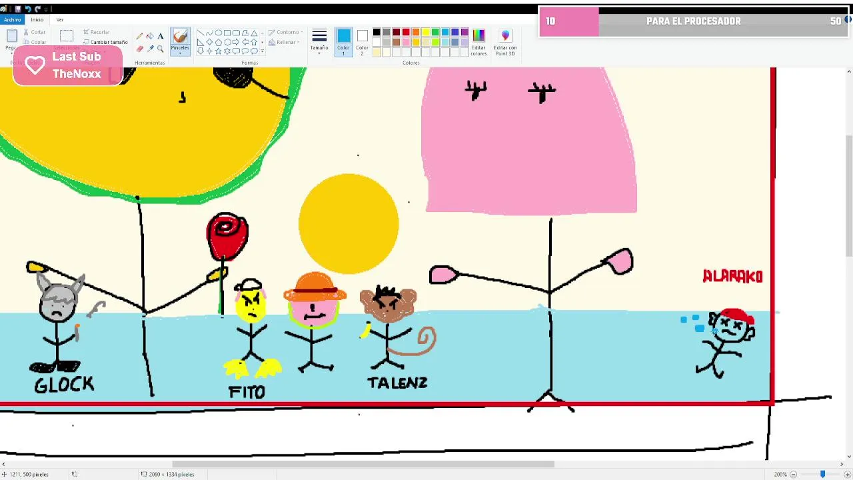Pick the red color swatch
This screenshot has height=480, width=853.
406,32
